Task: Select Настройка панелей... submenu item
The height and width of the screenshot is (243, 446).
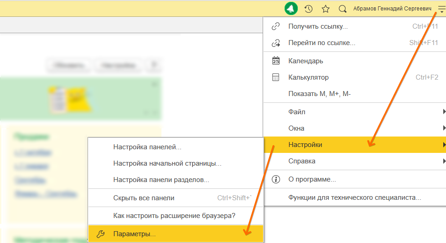Action: (x=176, y=147)
